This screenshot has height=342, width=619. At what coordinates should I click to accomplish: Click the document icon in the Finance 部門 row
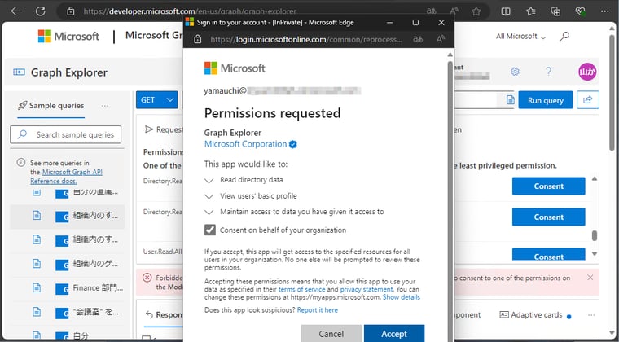point(37,287)
